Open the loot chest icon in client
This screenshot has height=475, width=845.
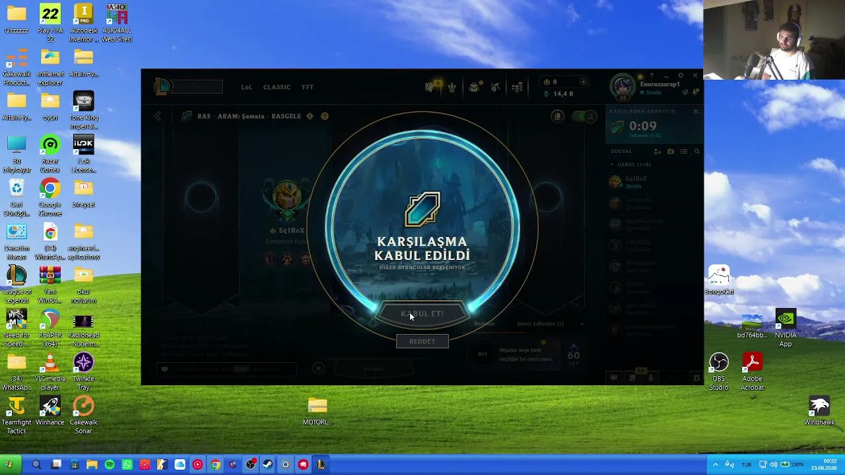[474, 87]
